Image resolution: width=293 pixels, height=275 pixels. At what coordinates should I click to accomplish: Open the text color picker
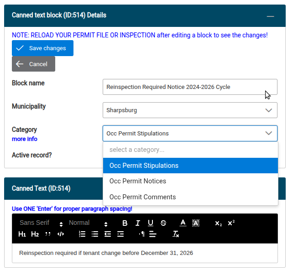click(183, 223)
